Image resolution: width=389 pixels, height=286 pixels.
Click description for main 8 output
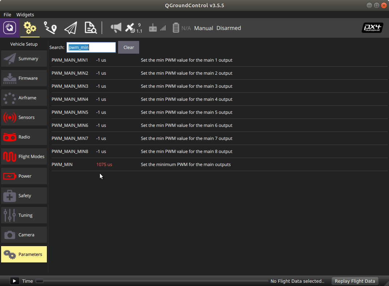[187, 152]
